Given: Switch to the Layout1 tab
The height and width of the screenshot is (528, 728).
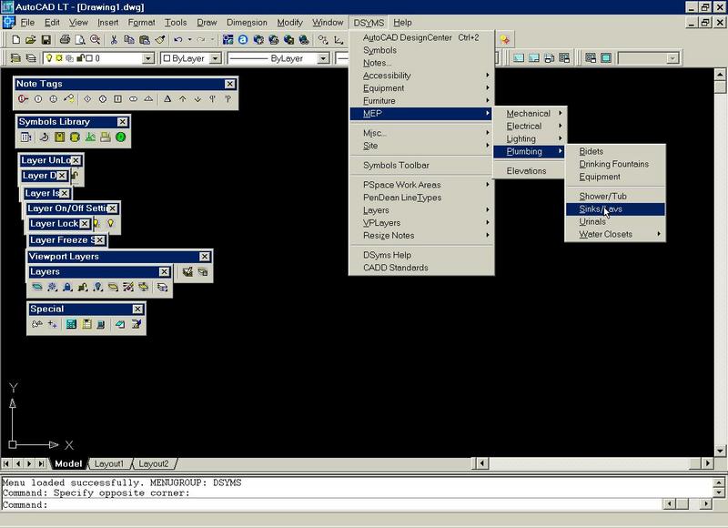Looking at the screenshot, I should pyautogui.click(x=109, y=463).
